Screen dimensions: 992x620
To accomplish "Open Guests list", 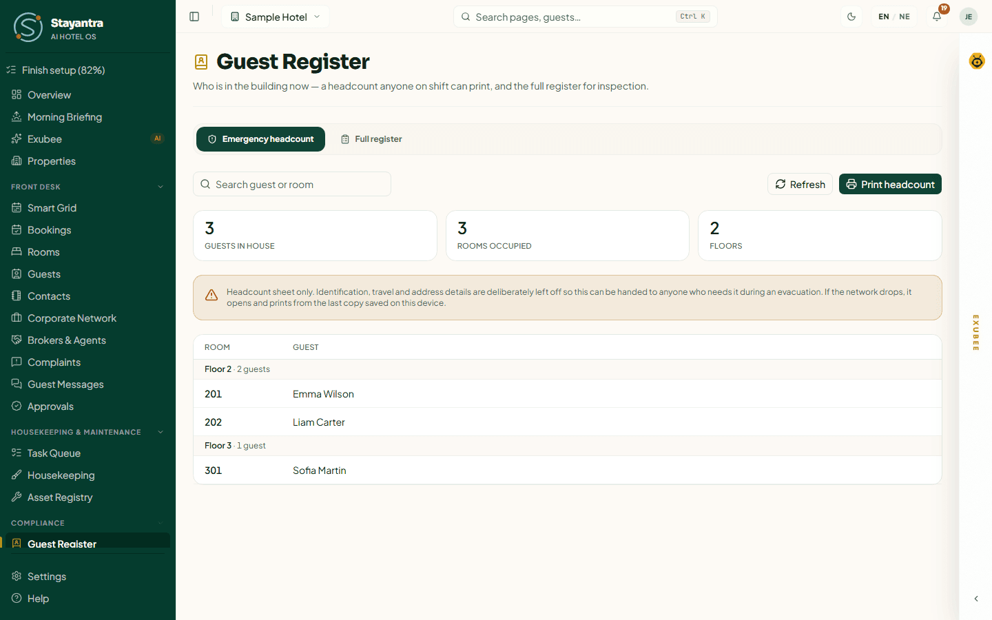I will point(87,274).
